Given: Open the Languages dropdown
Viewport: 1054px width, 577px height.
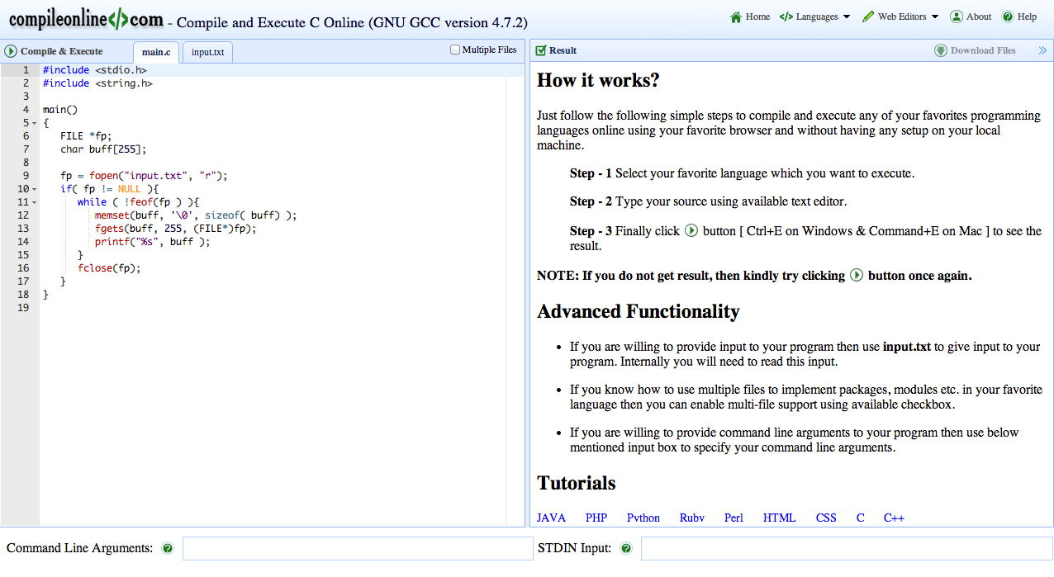Looking at the screenshot, I should (x=814, y=16).
